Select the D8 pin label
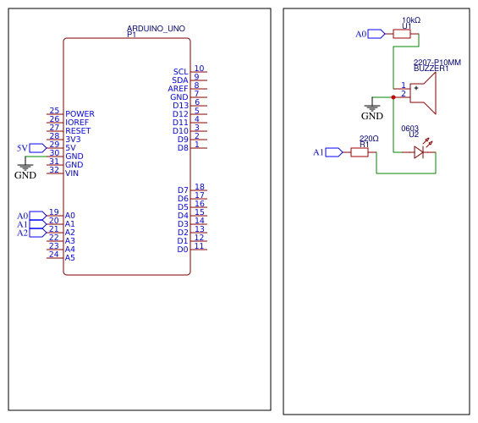 pyautogui.click(x=183, y=148)
